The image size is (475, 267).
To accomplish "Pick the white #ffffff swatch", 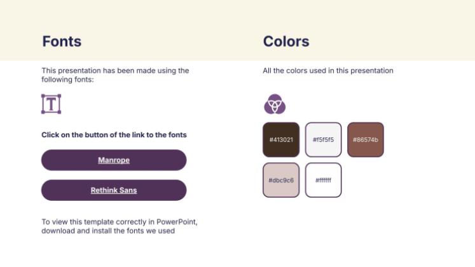I will coord(323,180).
